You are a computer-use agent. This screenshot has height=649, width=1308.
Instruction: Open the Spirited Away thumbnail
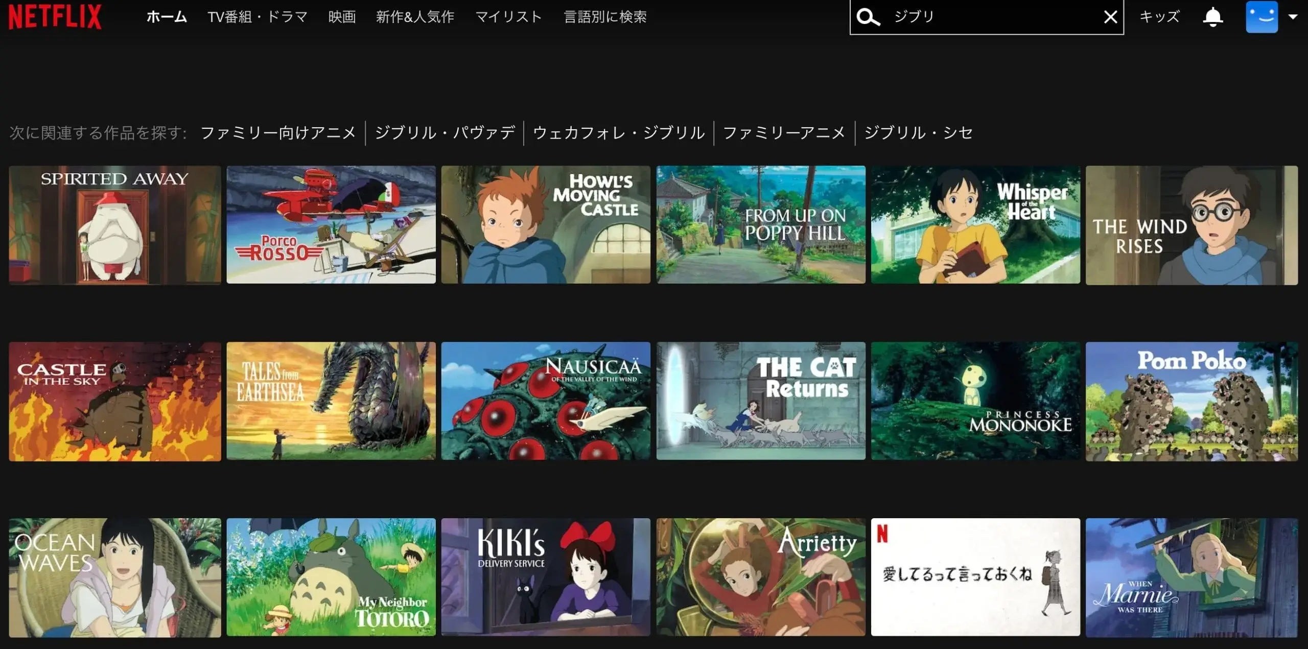(115, 225)
